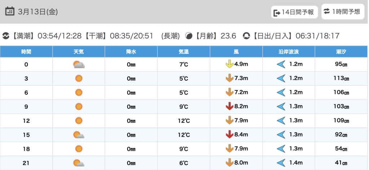Select the 沿岸波浪 column header

tap(289, 52)
